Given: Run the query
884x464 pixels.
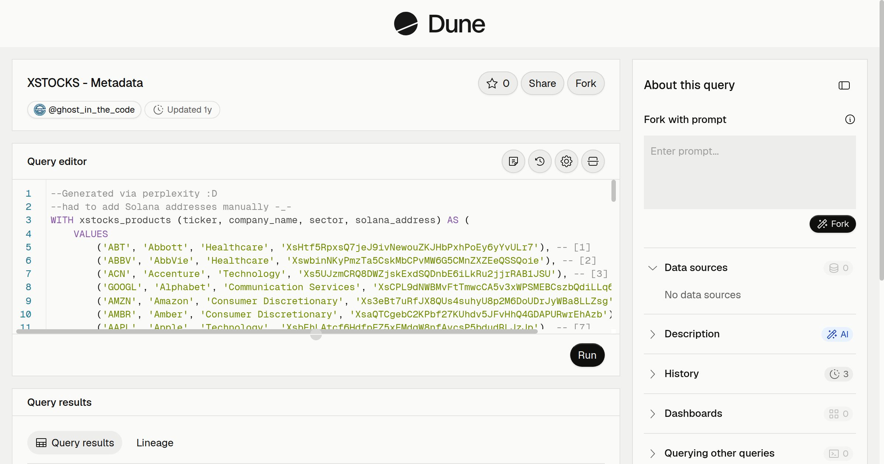Looking at the screenshot, I should pos(587,355).
